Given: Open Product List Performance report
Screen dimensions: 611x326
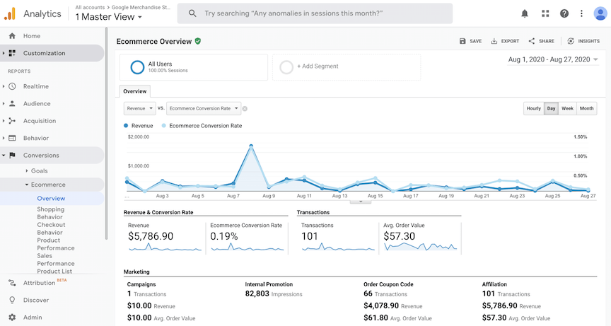Looking at the screenshot, I should click(54, 271).
